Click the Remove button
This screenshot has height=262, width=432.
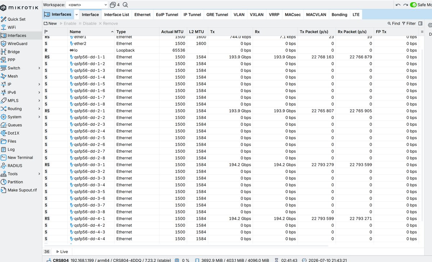108,23
